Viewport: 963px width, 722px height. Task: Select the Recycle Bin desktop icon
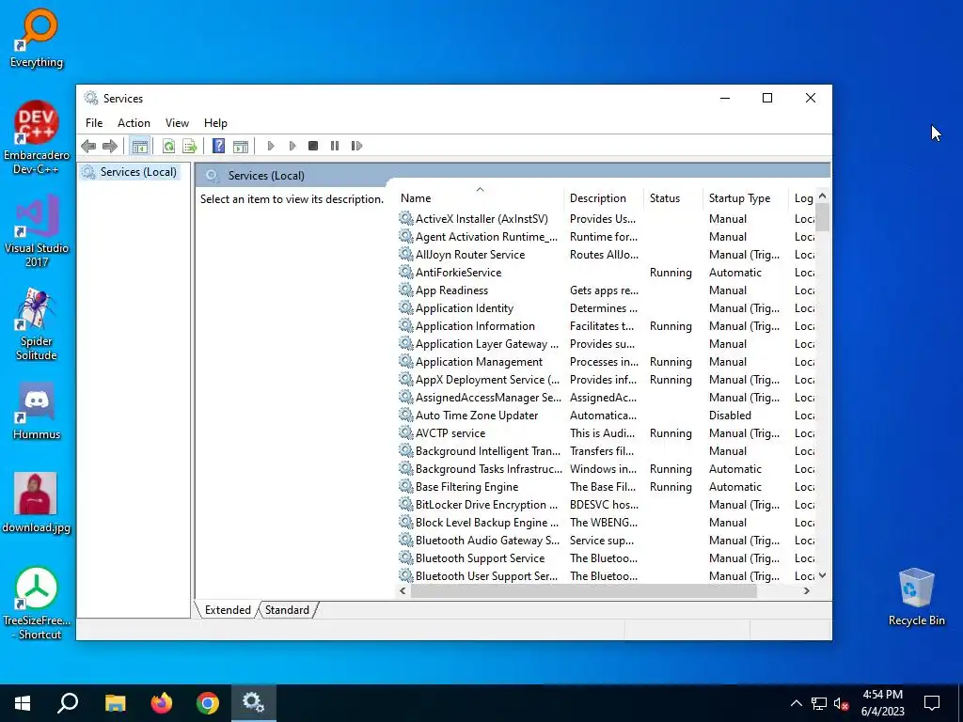[x=916, y=597]
